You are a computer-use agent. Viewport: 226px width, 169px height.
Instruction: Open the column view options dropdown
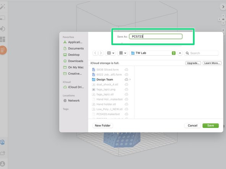click(x=111, y=53)
